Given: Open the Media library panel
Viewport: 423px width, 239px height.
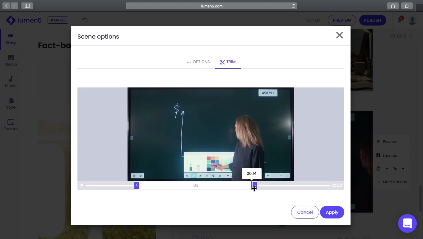Looking at the screenshot, I should pos(11,61).
